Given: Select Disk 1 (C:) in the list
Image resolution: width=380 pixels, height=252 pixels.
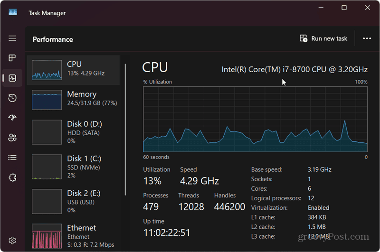Looking at the screenshot, I should click(73, 167).
